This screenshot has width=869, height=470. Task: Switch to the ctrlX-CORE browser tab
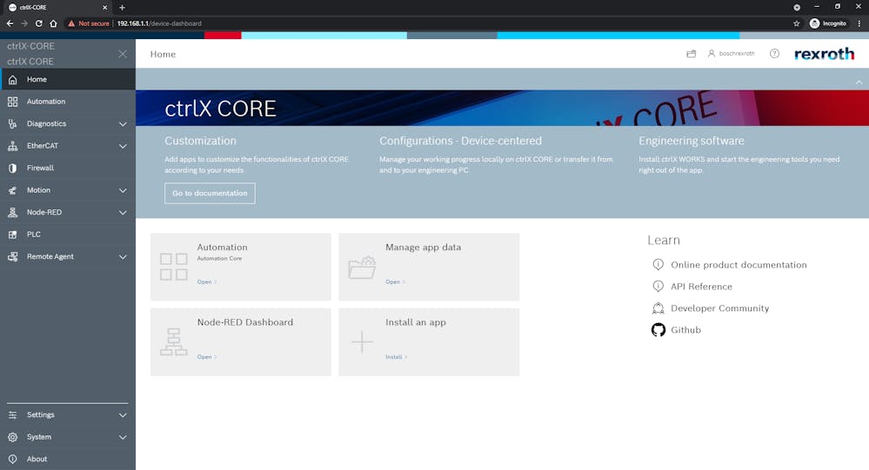click(58, 7)
